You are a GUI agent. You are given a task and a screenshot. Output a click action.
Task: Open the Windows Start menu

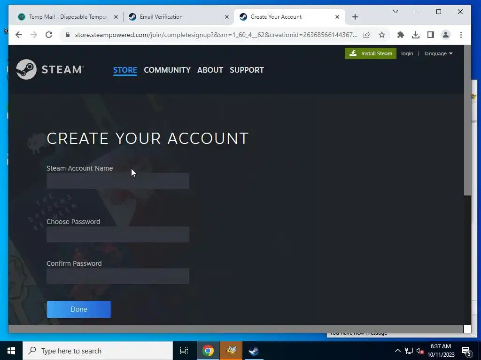pyautogui.click(x=11, y=351)
